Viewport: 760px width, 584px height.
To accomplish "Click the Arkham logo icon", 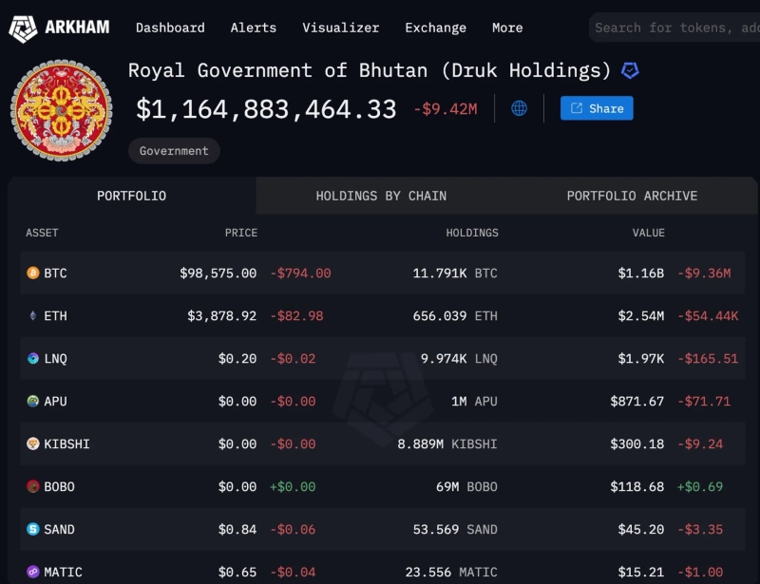I will 23,28.
